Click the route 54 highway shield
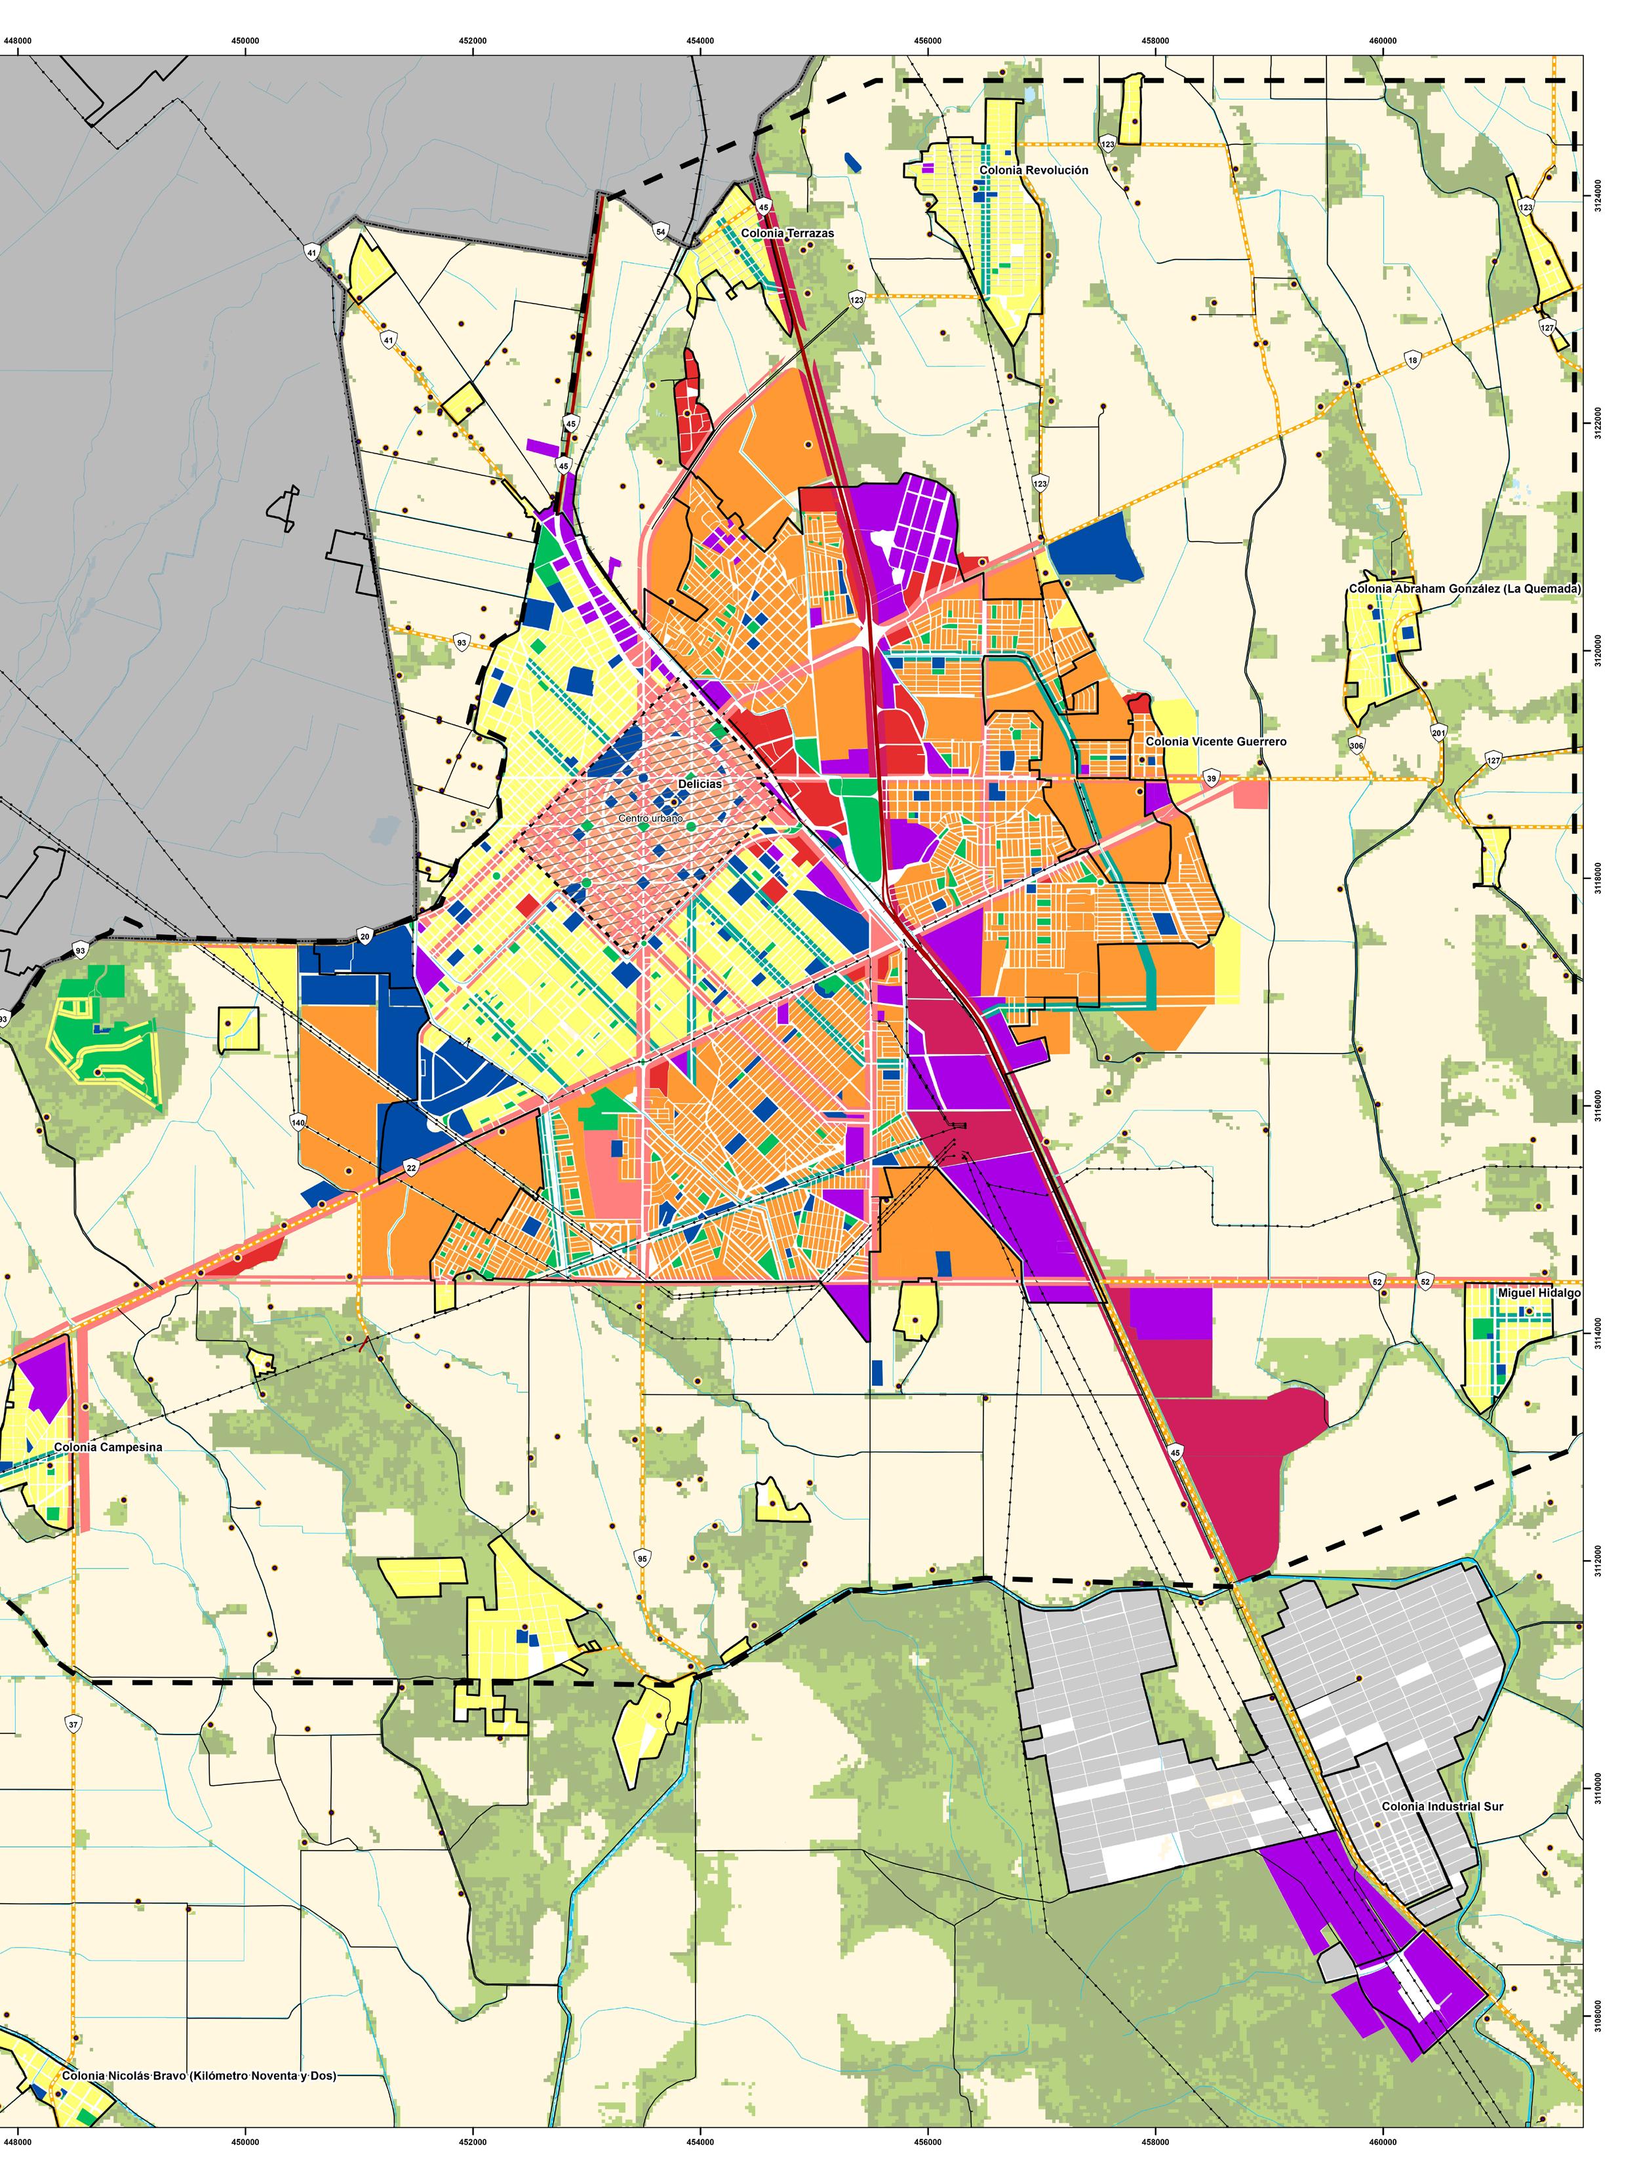The height and width of the screenshot is (2164, 1639). 660,232
